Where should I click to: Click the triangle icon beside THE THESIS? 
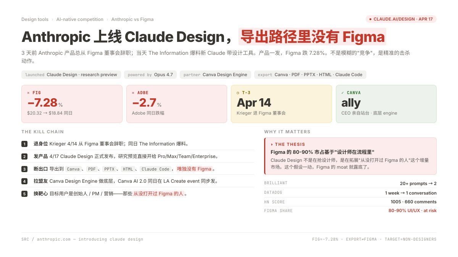click(x=272, y=144)
